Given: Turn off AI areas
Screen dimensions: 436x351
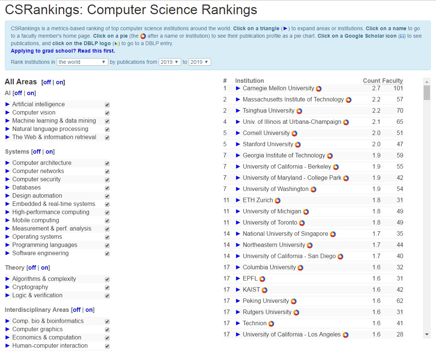Looking at the screenshot, I should click(x=18, y=93).
